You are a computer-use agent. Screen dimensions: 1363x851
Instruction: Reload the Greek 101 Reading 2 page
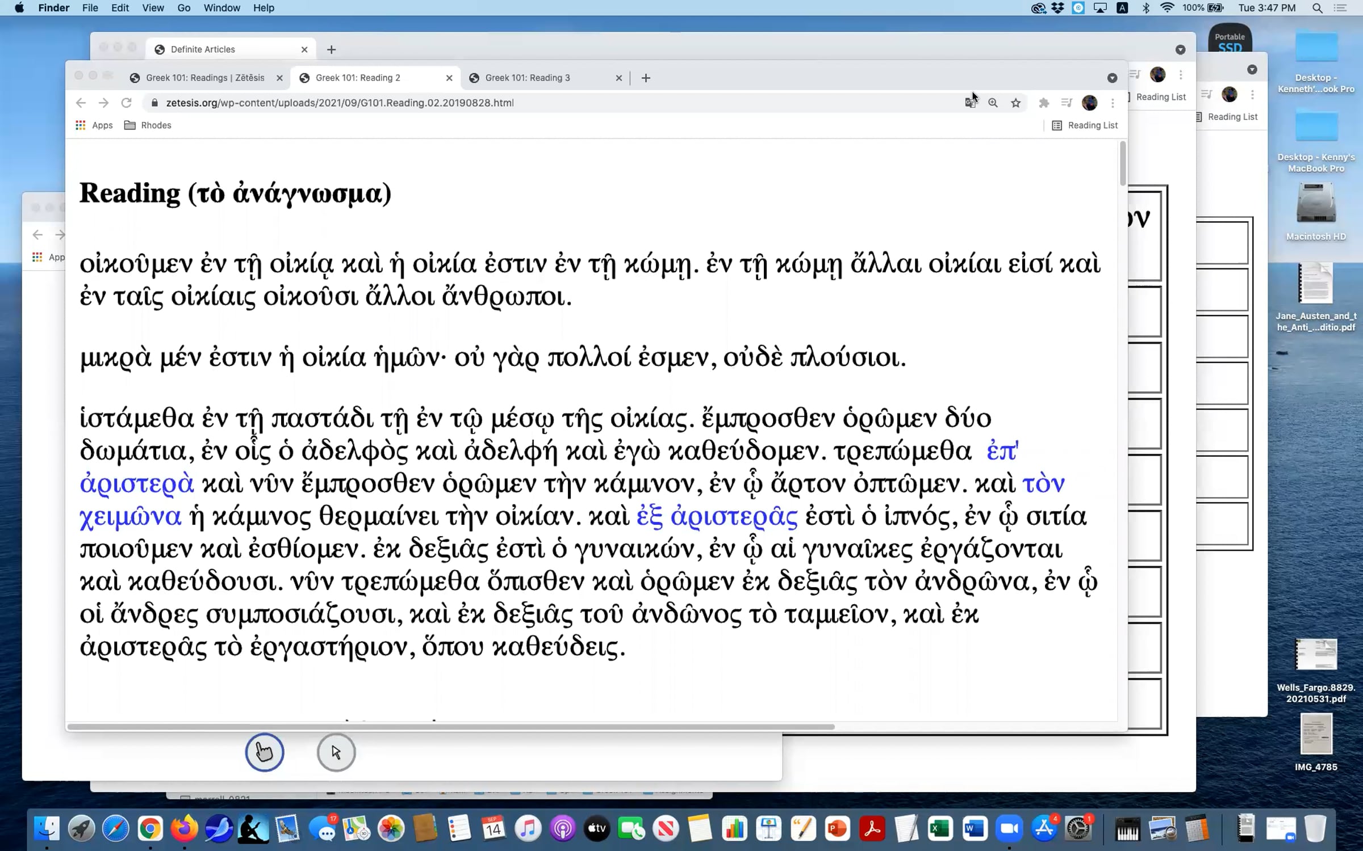point(127,103)
